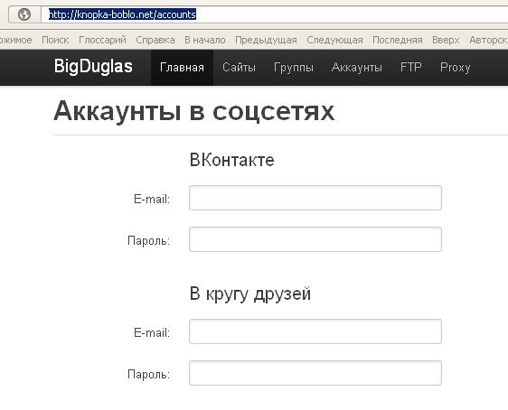Open the Главная navigation tab
The height and width of the screenshot is (410, 508).
[182, 68]
